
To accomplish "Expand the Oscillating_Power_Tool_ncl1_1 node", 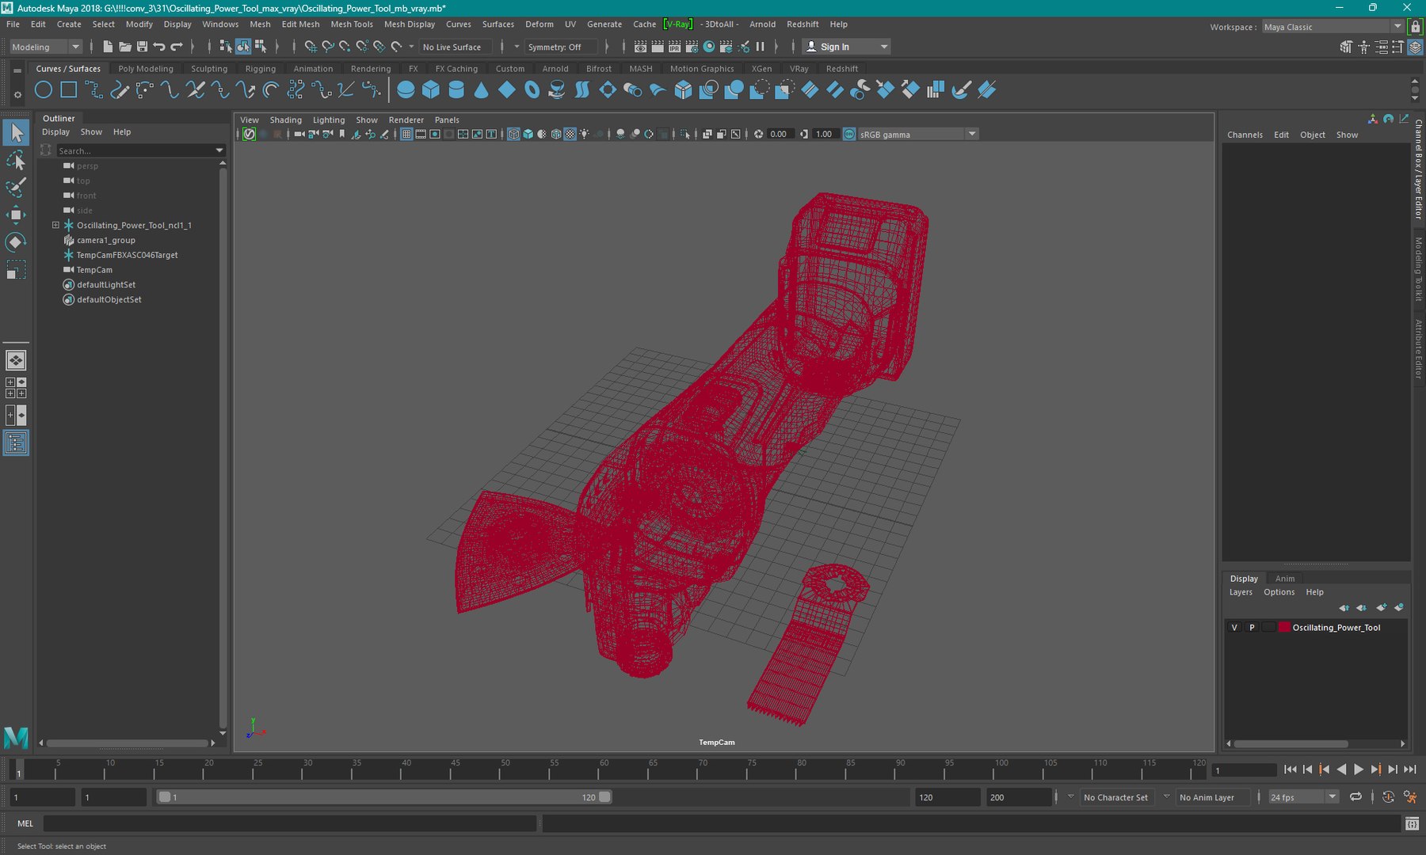I will (55, 225).
